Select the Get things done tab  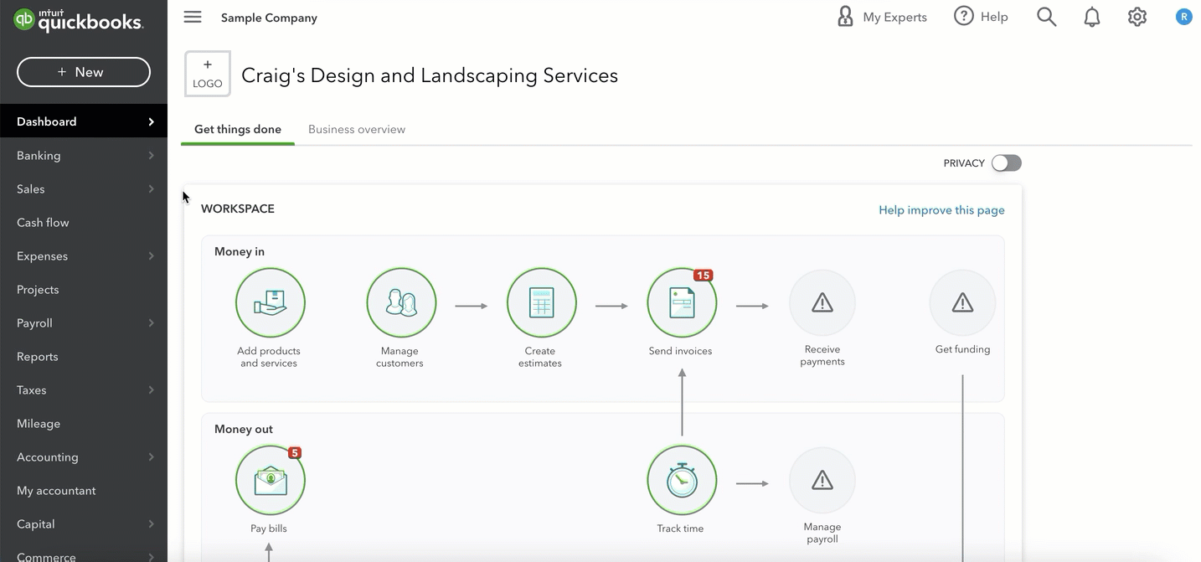[x=238, y=129]
